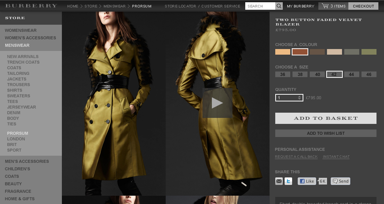Expand the Womenswear section

[x=21, y=30]
